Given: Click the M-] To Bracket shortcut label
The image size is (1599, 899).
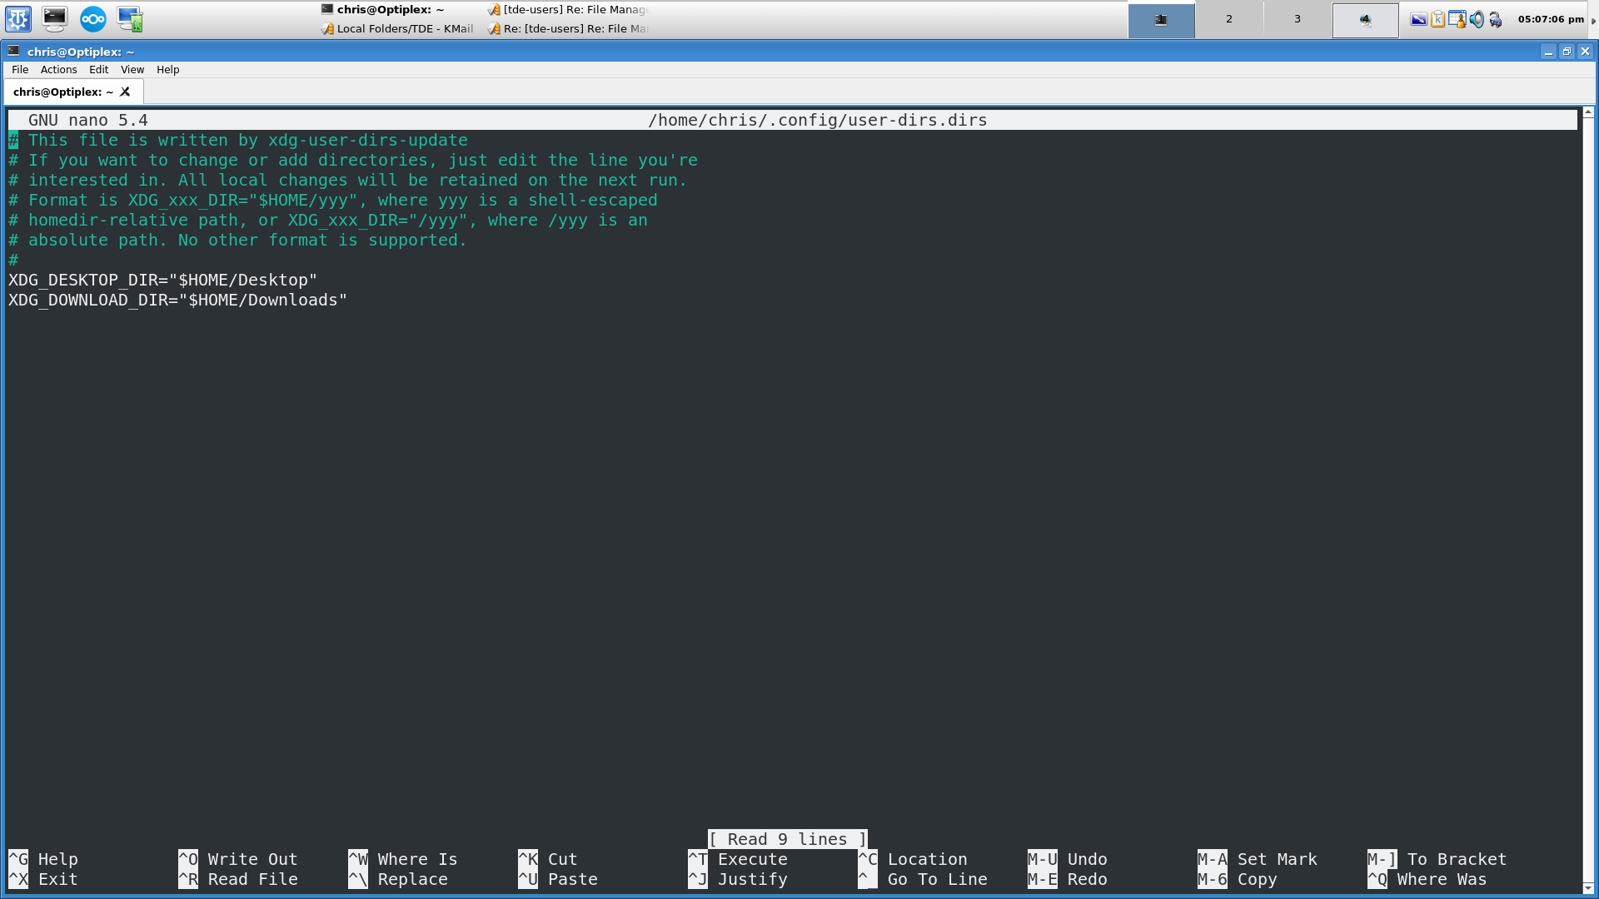Looking at the screenshot, I should [x=1437, y=860].
